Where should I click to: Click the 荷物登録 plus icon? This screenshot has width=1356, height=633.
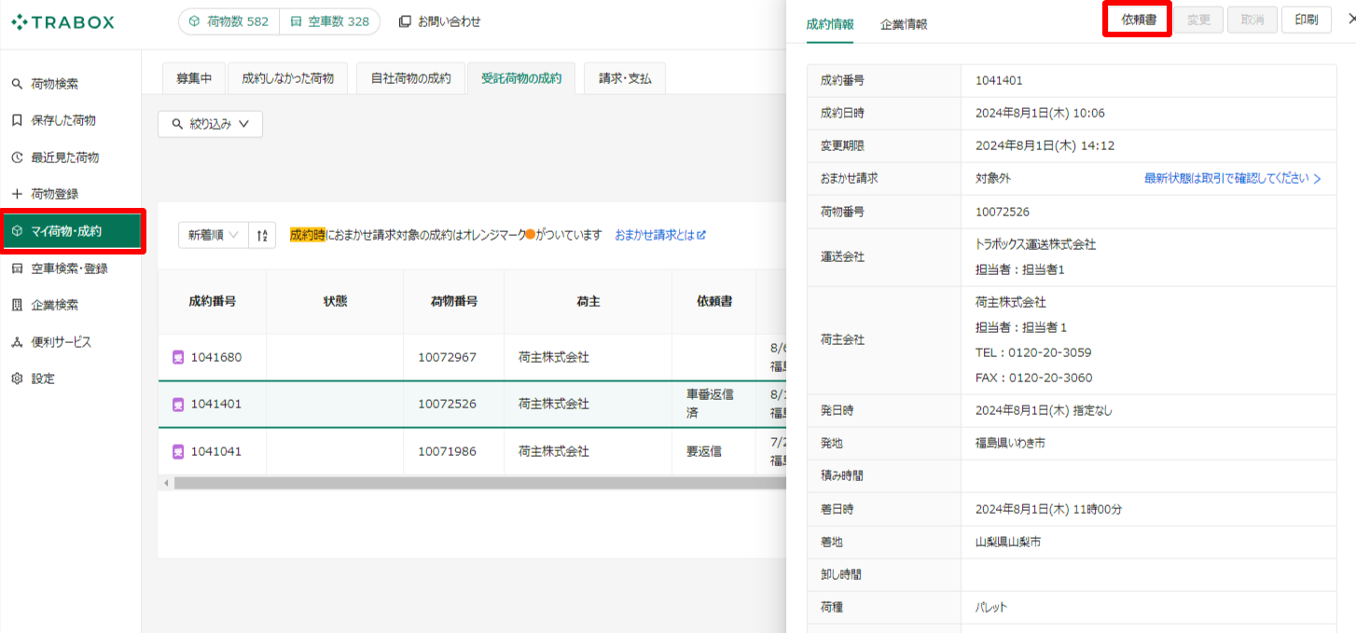tap(17, 194)
